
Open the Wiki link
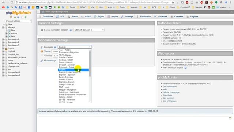165,89
